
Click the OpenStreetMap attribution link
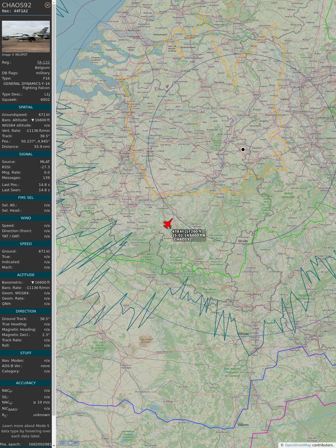(298, 445)
